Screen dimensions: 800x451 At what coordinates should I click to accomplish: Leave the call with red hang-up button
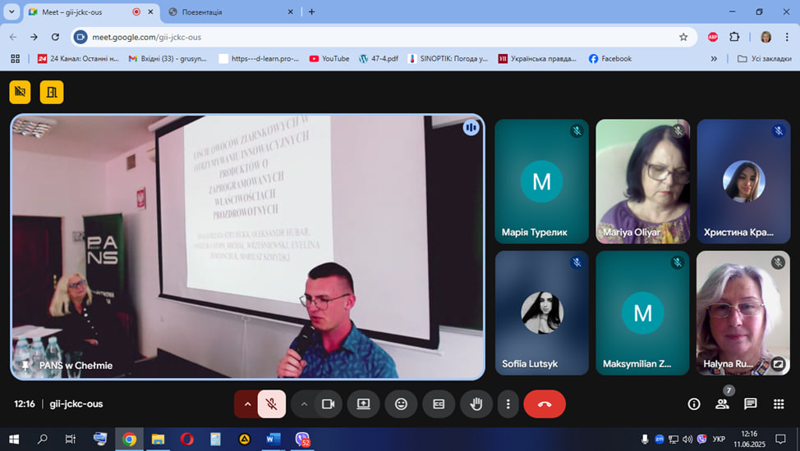point(544,403)
